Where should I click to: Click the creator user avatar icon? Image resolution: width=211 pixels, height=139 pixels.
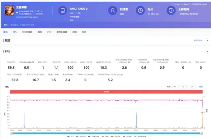(113, 11)
